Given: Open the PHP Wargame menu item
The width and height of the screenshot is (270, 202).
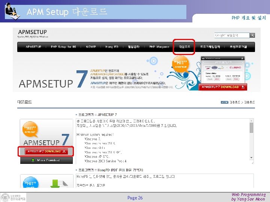Looking at the screenshot, I should pyautogui.click(x=159, y=47).
